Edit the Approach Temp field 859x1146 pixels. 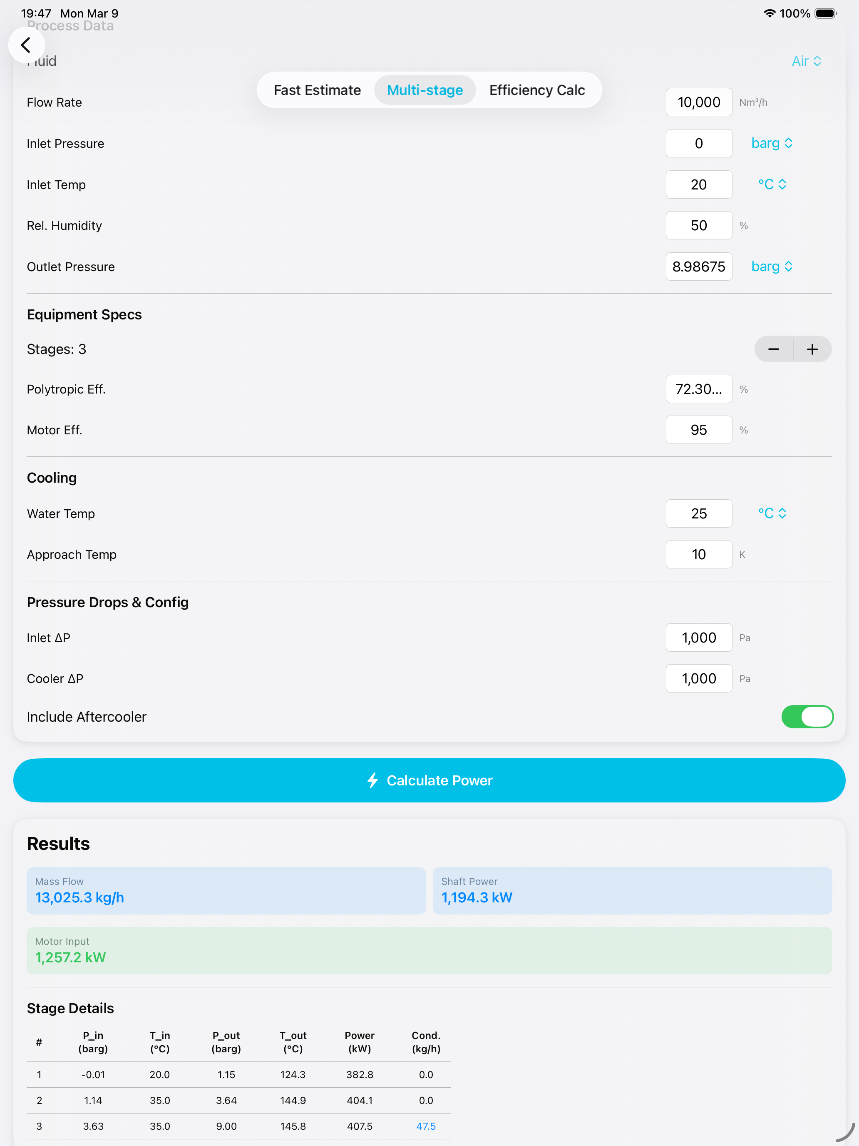click(x=698, y=555)
